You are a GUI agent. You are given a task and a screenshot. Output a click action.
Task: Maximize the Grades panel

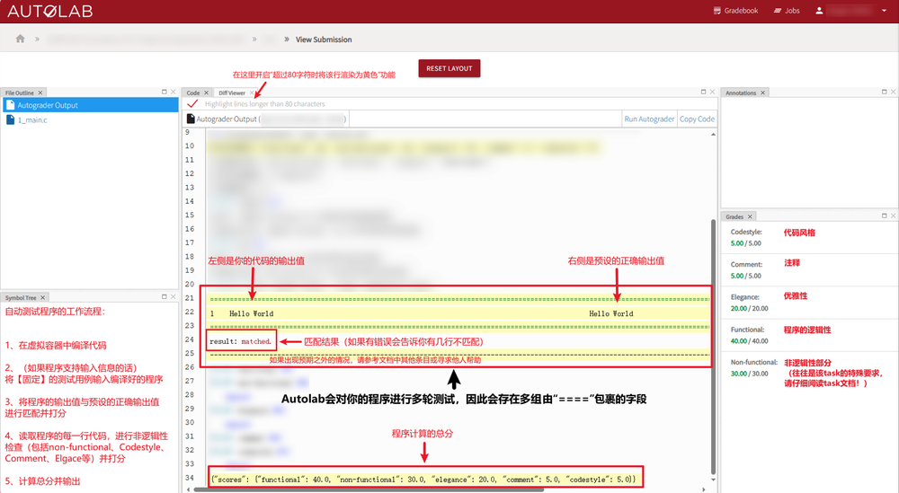click(x=884, y=216)
